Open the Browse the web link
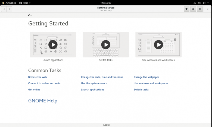This screenshot has width=212, height=127. (38, 77)
